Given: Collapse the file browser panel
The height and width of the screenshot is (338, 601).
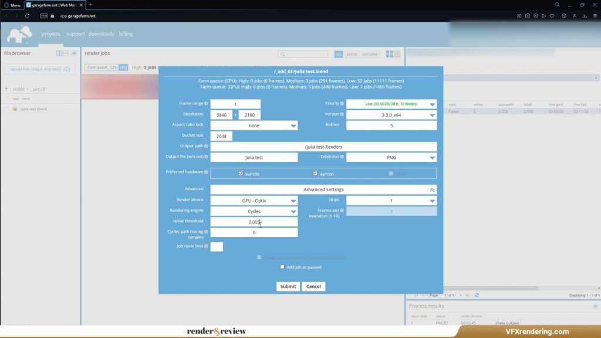Looking at the screenshot, I should [x=74, y=53].
